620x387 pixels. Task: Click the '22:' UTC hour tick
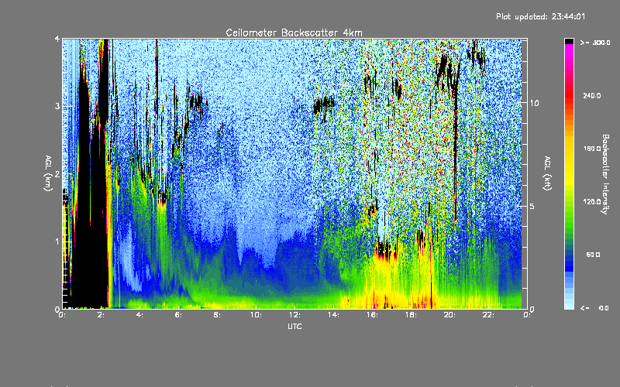click(488, 315)
